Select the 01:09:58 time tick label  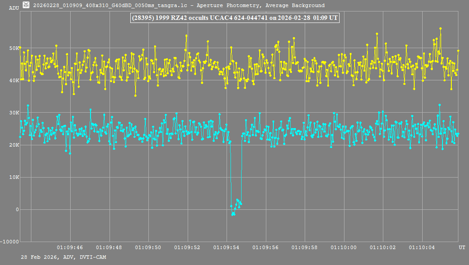point(305,247)
